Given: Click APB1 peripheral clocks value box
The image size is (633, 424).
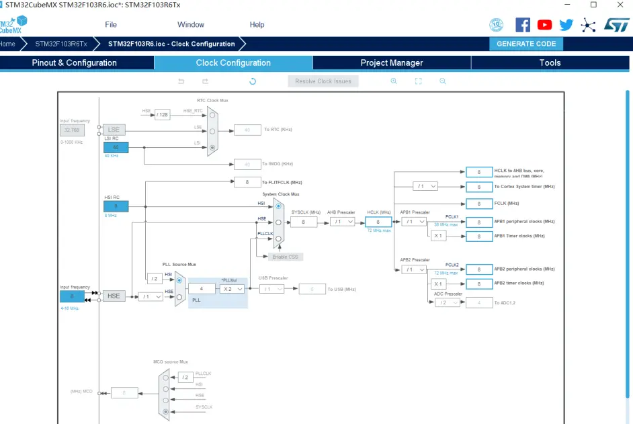Looking at the screenshot, I should pos(479,222).
